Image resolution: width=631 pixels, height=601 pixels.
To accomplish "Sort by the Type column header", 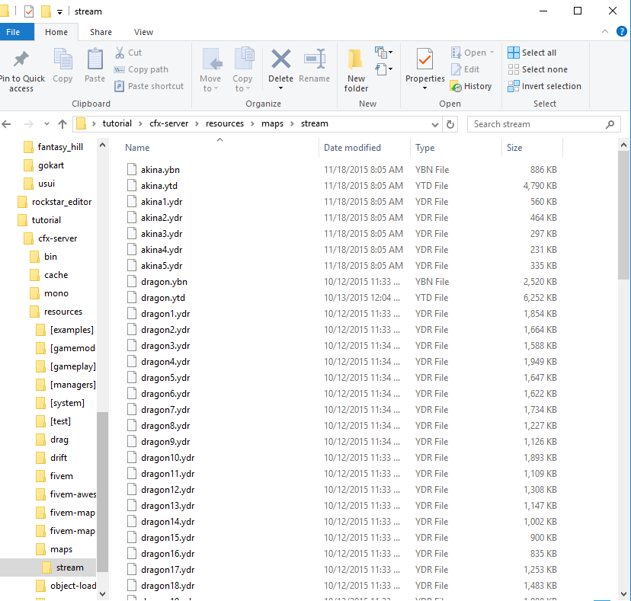I will (424, 148).
